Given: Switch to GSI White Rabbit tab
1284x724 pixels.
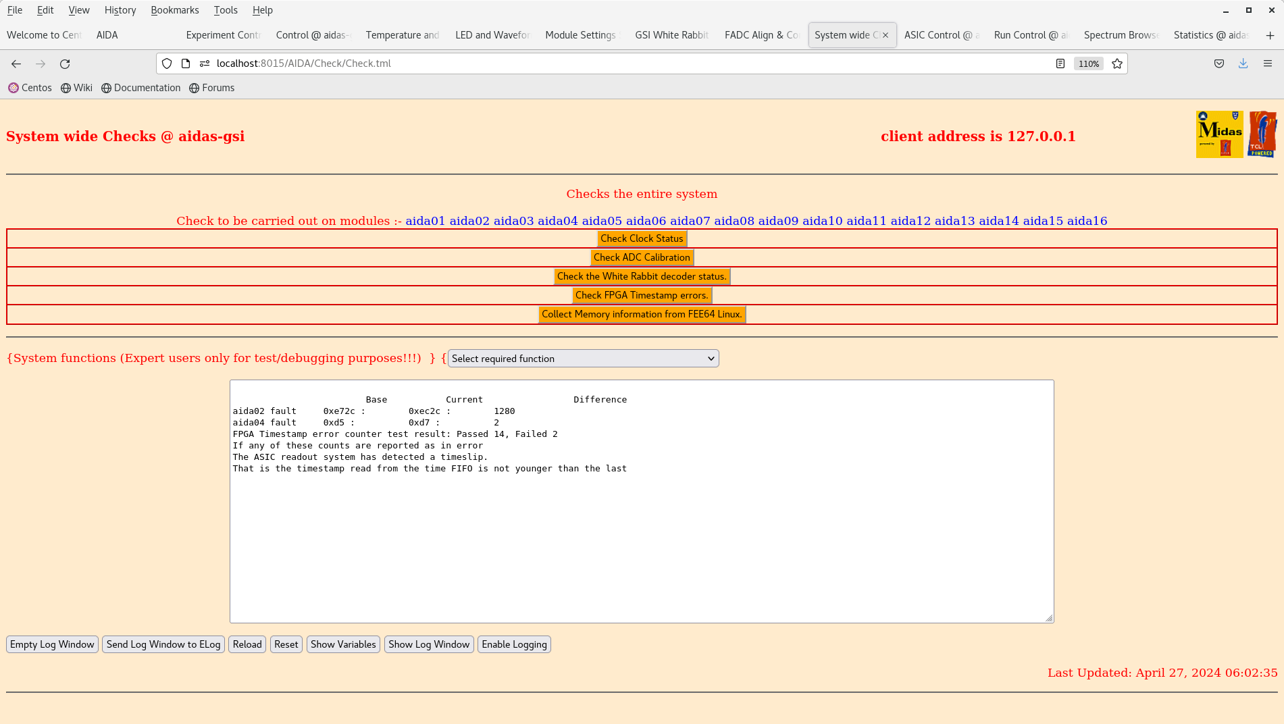Looking at the screenshot, I should pyautogui.click(x=673, y=35).
